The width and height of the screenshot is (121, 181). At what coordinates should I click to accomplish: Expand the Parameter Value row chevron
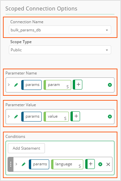click(x=9, y=116)
